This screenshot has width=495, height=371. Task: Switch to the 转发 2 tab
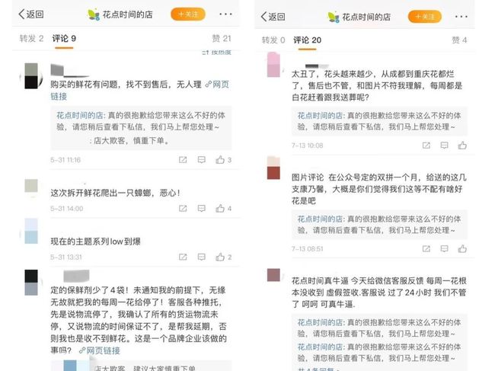31,39
